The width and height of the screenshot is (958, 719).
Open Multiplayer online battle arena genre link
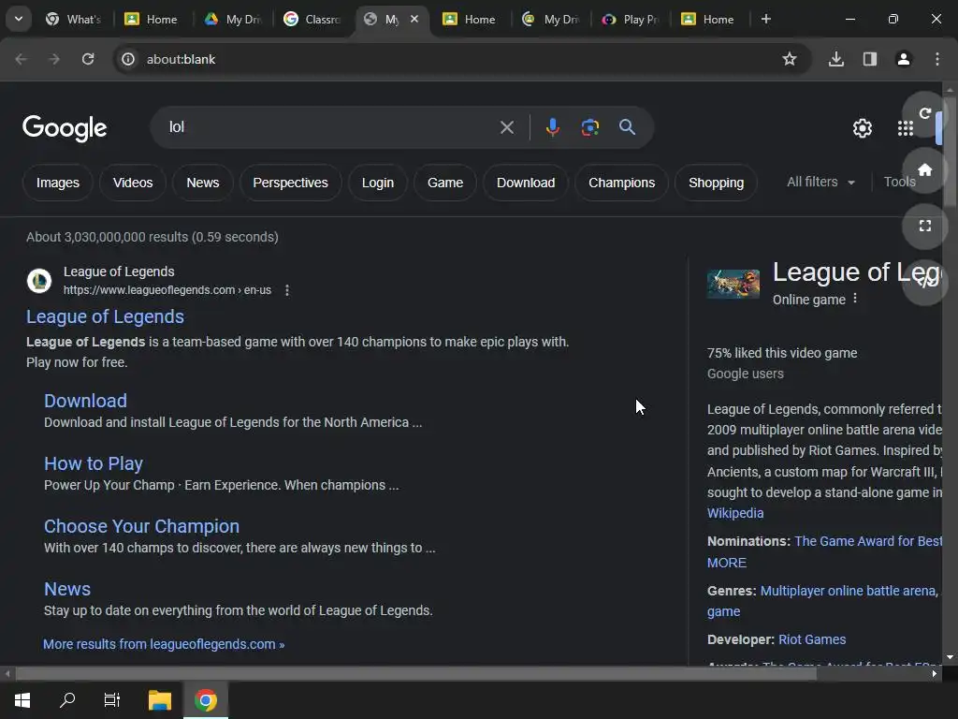(848, 592)
